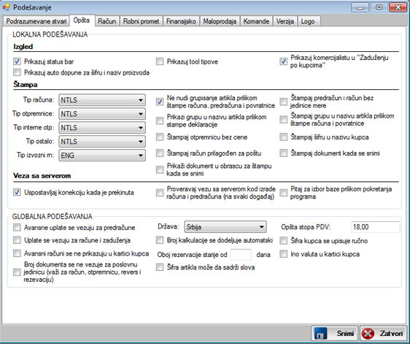Image resolution: width=410 pixels, height=344 pixels.
Task: Check Pitaj za izbor baze prilikom pokretanja
Action: (x=284, y=193)
